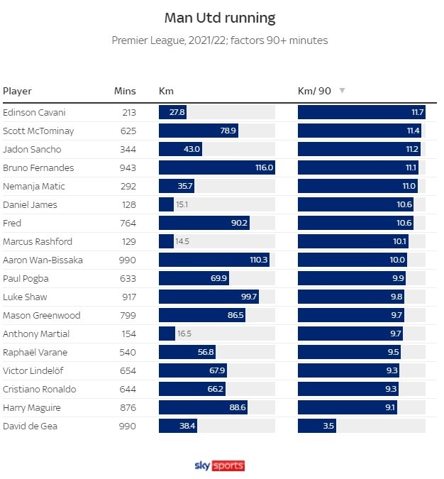Click Daniel James' 15.1 Km value
Image resolution: width=444 pixels, height=479 pixels.
(182, 204)
